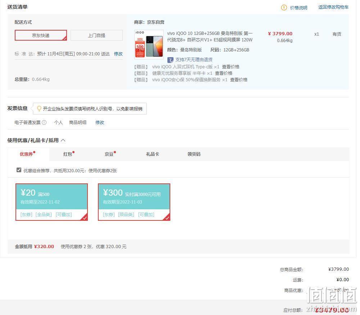Click the price explanation warning icon
This screenshot has height=315, width=360.
point(284,8)
